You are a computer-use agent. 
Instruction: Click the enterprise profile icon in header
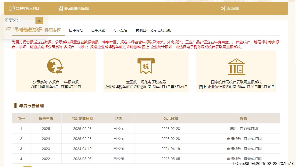pyautogui.click(x=60, y=9)
